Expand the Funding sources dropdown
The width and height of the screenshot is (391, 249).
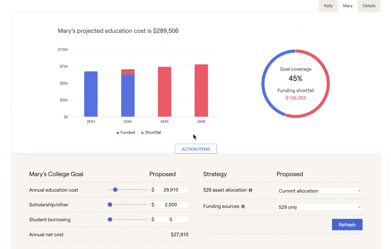[319, 207]
